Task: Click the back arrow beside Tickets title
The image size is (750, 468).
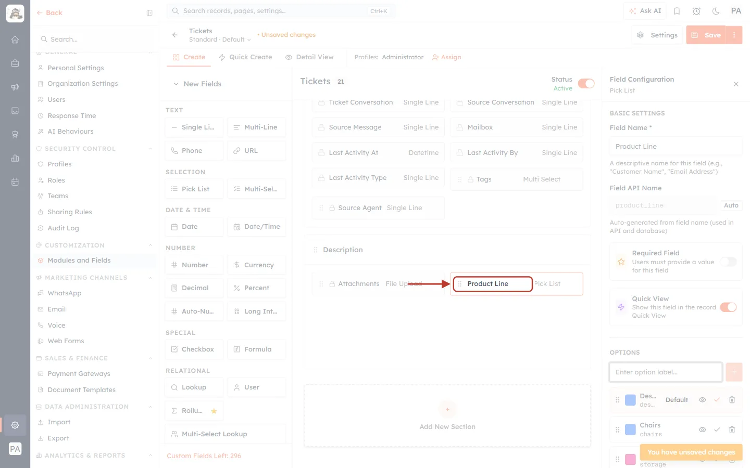Action: [175, 35]
